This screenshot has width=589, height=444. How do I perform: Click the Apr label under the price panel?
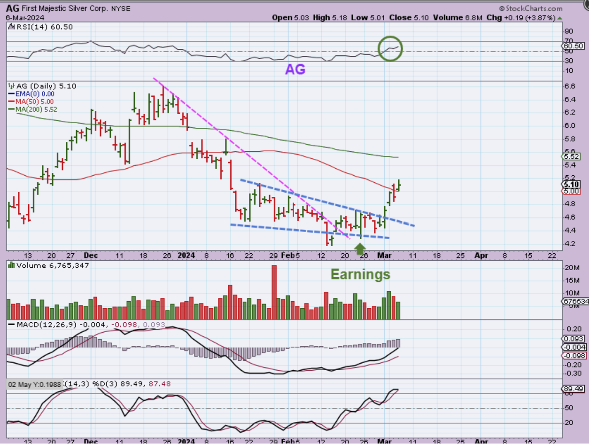[481, 256]
